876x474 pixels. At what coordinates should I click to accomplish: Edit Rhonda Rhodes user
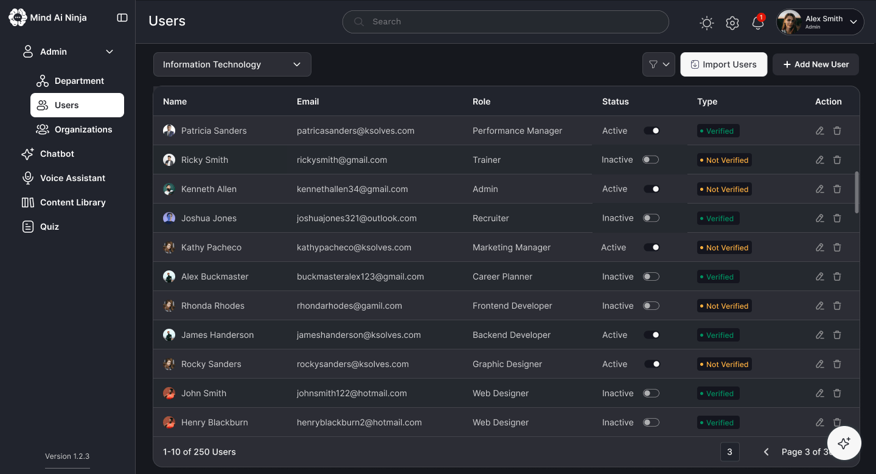click(x=820, y=306)
